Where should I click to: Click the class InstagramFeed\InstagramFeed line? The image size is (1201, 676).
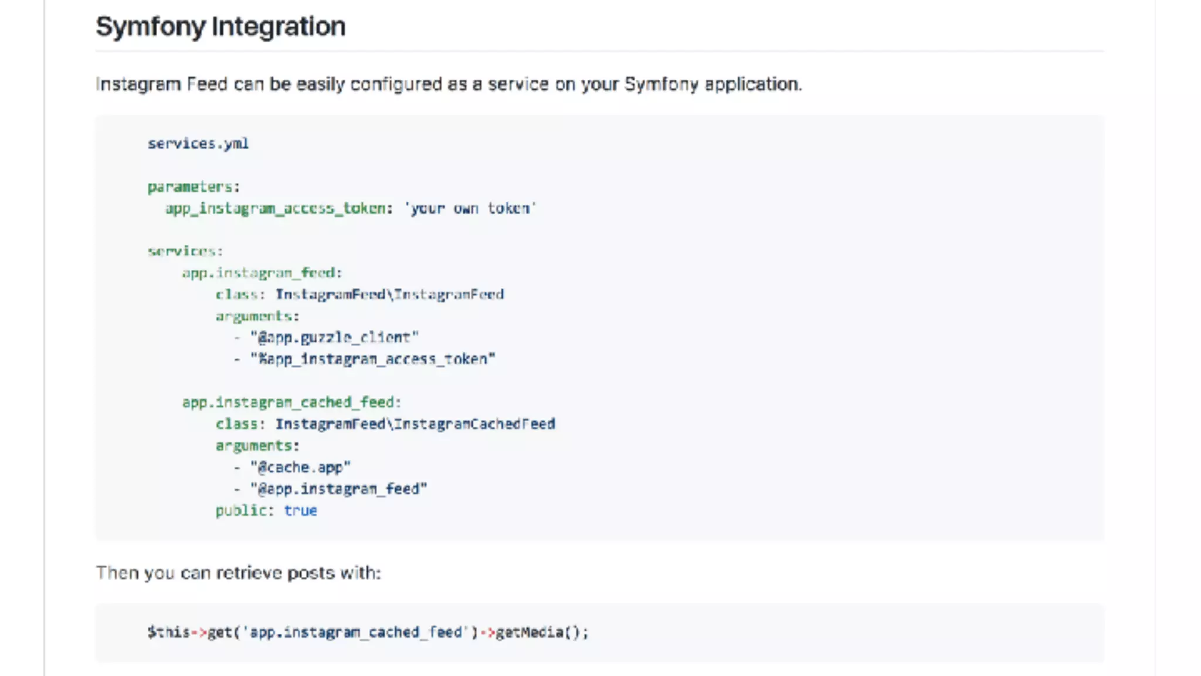coord(359,295)
